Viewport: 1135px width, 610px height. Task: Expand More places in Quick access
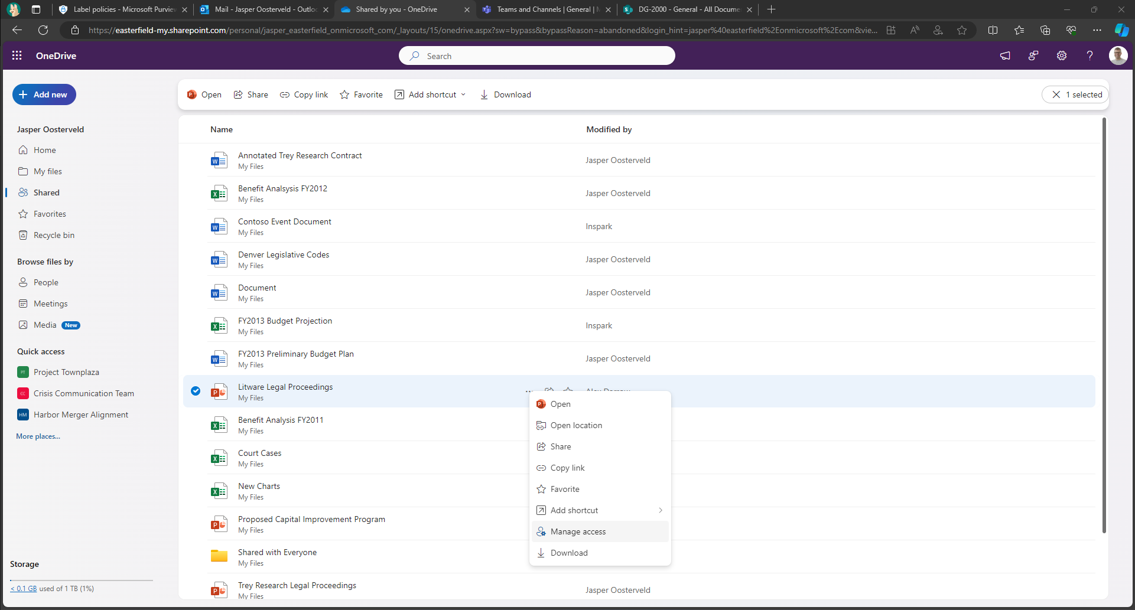click(38, 436)
